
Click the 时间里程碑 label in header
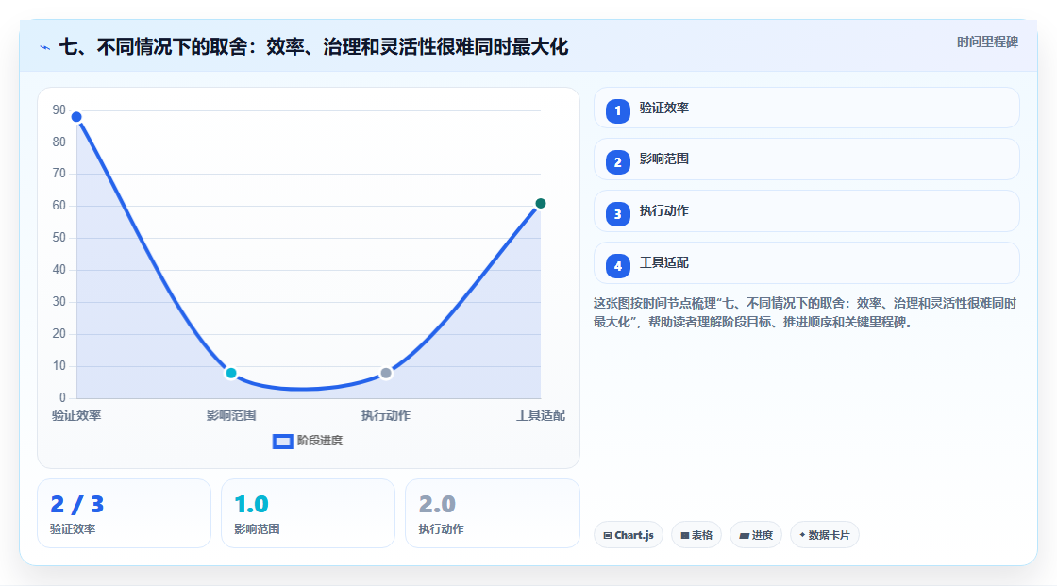point(987,42)
